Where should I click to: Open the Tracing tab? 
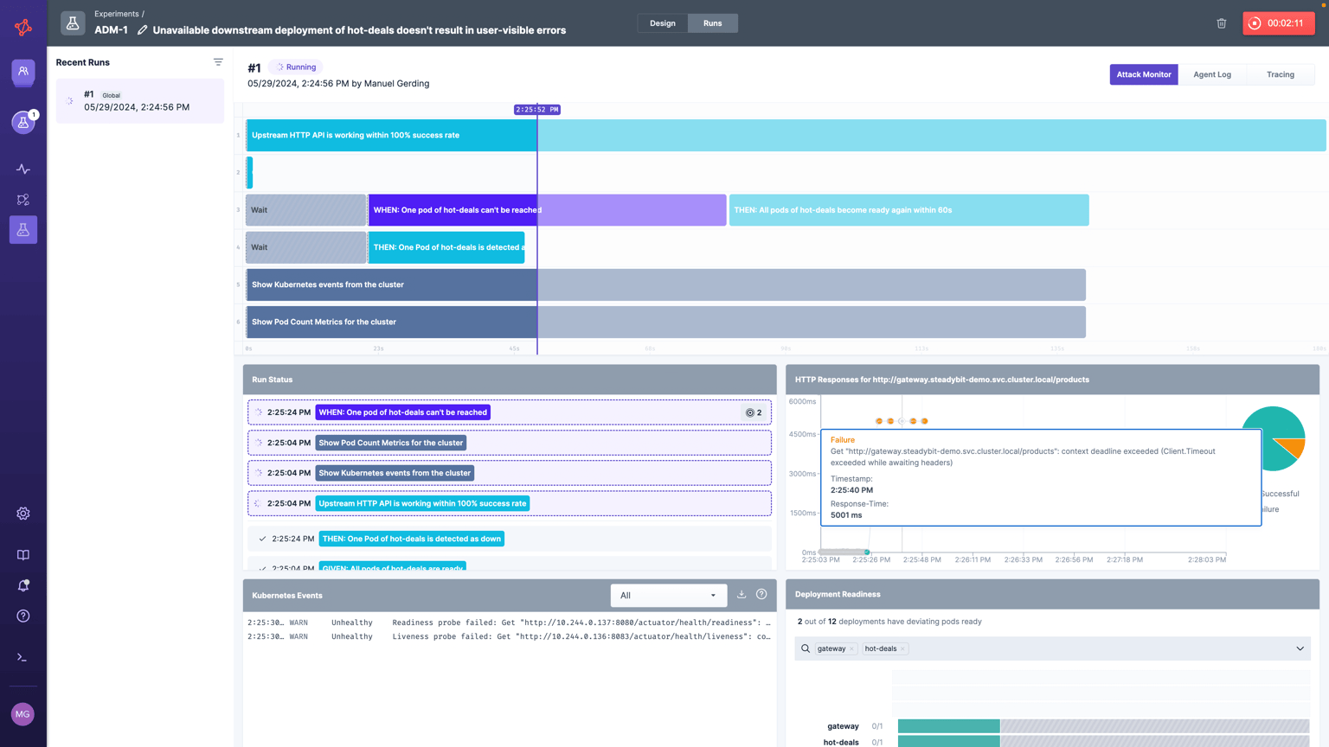[1280, 74]
